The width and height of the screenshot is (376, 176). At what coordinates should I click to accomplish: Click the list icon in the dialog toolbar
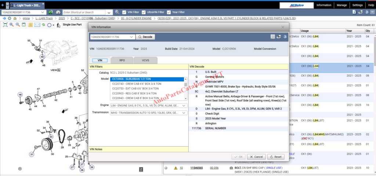273,37
